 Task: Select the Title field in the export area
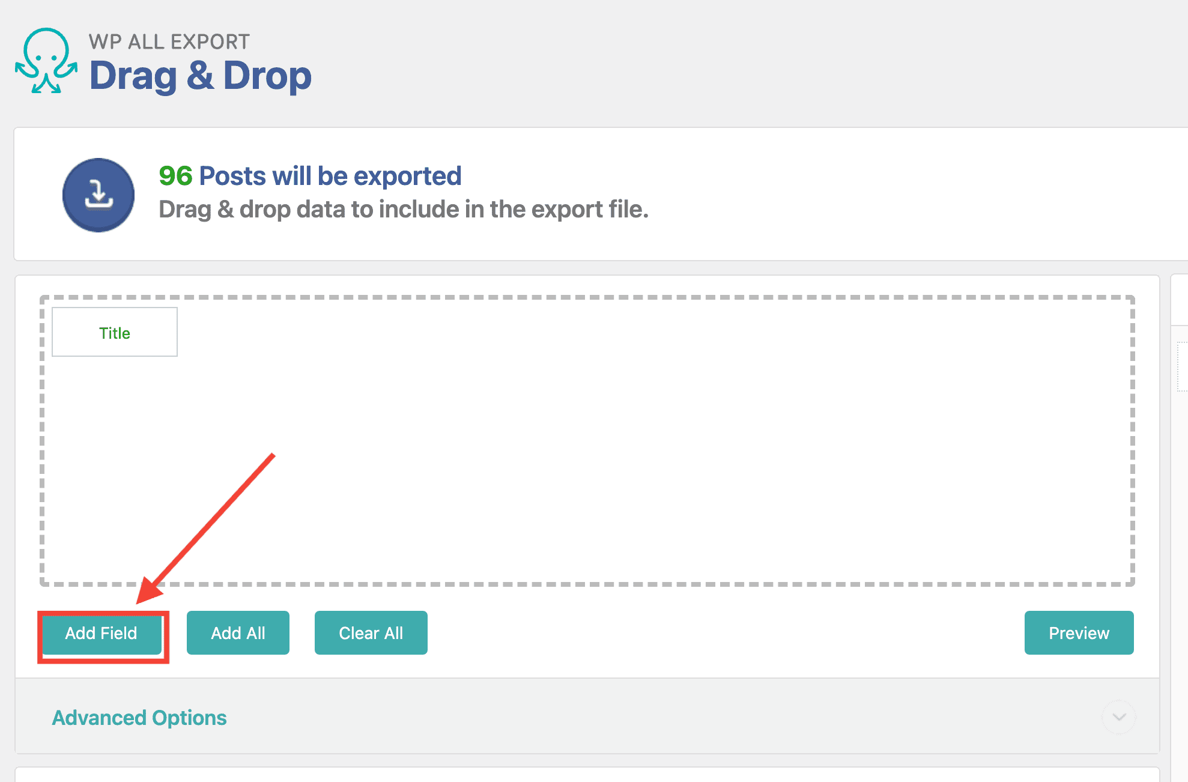click(115, 333)
